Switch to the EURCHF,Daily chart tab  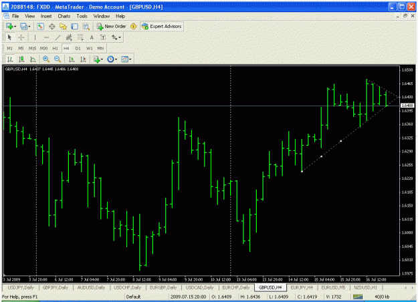[236, 287]
